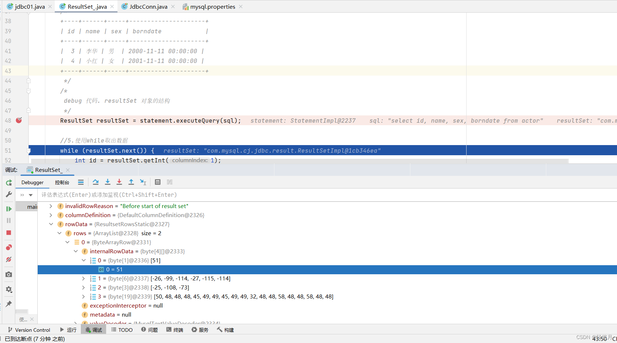Screen dimensions: 617x343
Task: Select the Run to Cursor icon
Action: [143, 182]
